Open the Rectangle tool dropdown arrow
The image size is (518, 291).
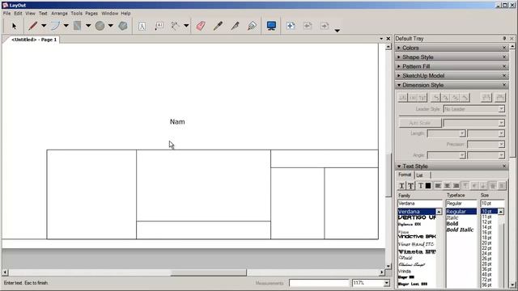tap(88, 26)
